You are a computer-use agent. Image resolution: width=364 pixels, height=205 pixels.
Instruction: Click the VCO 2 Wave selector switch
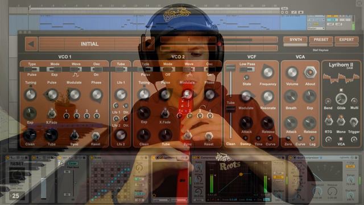click(189, 69)
